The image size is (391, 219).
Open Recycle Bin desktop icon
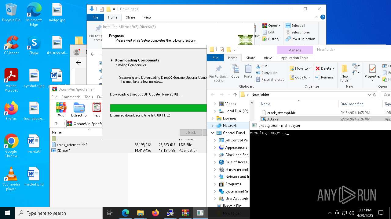tap(11, 12)
